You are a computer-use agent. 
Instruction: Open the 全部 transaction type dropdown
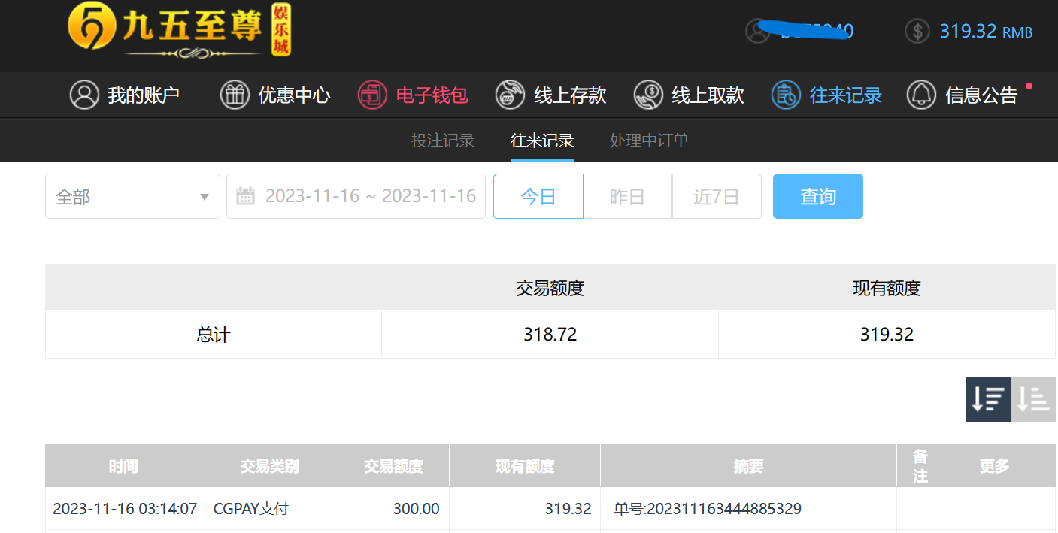pos(132,196)
